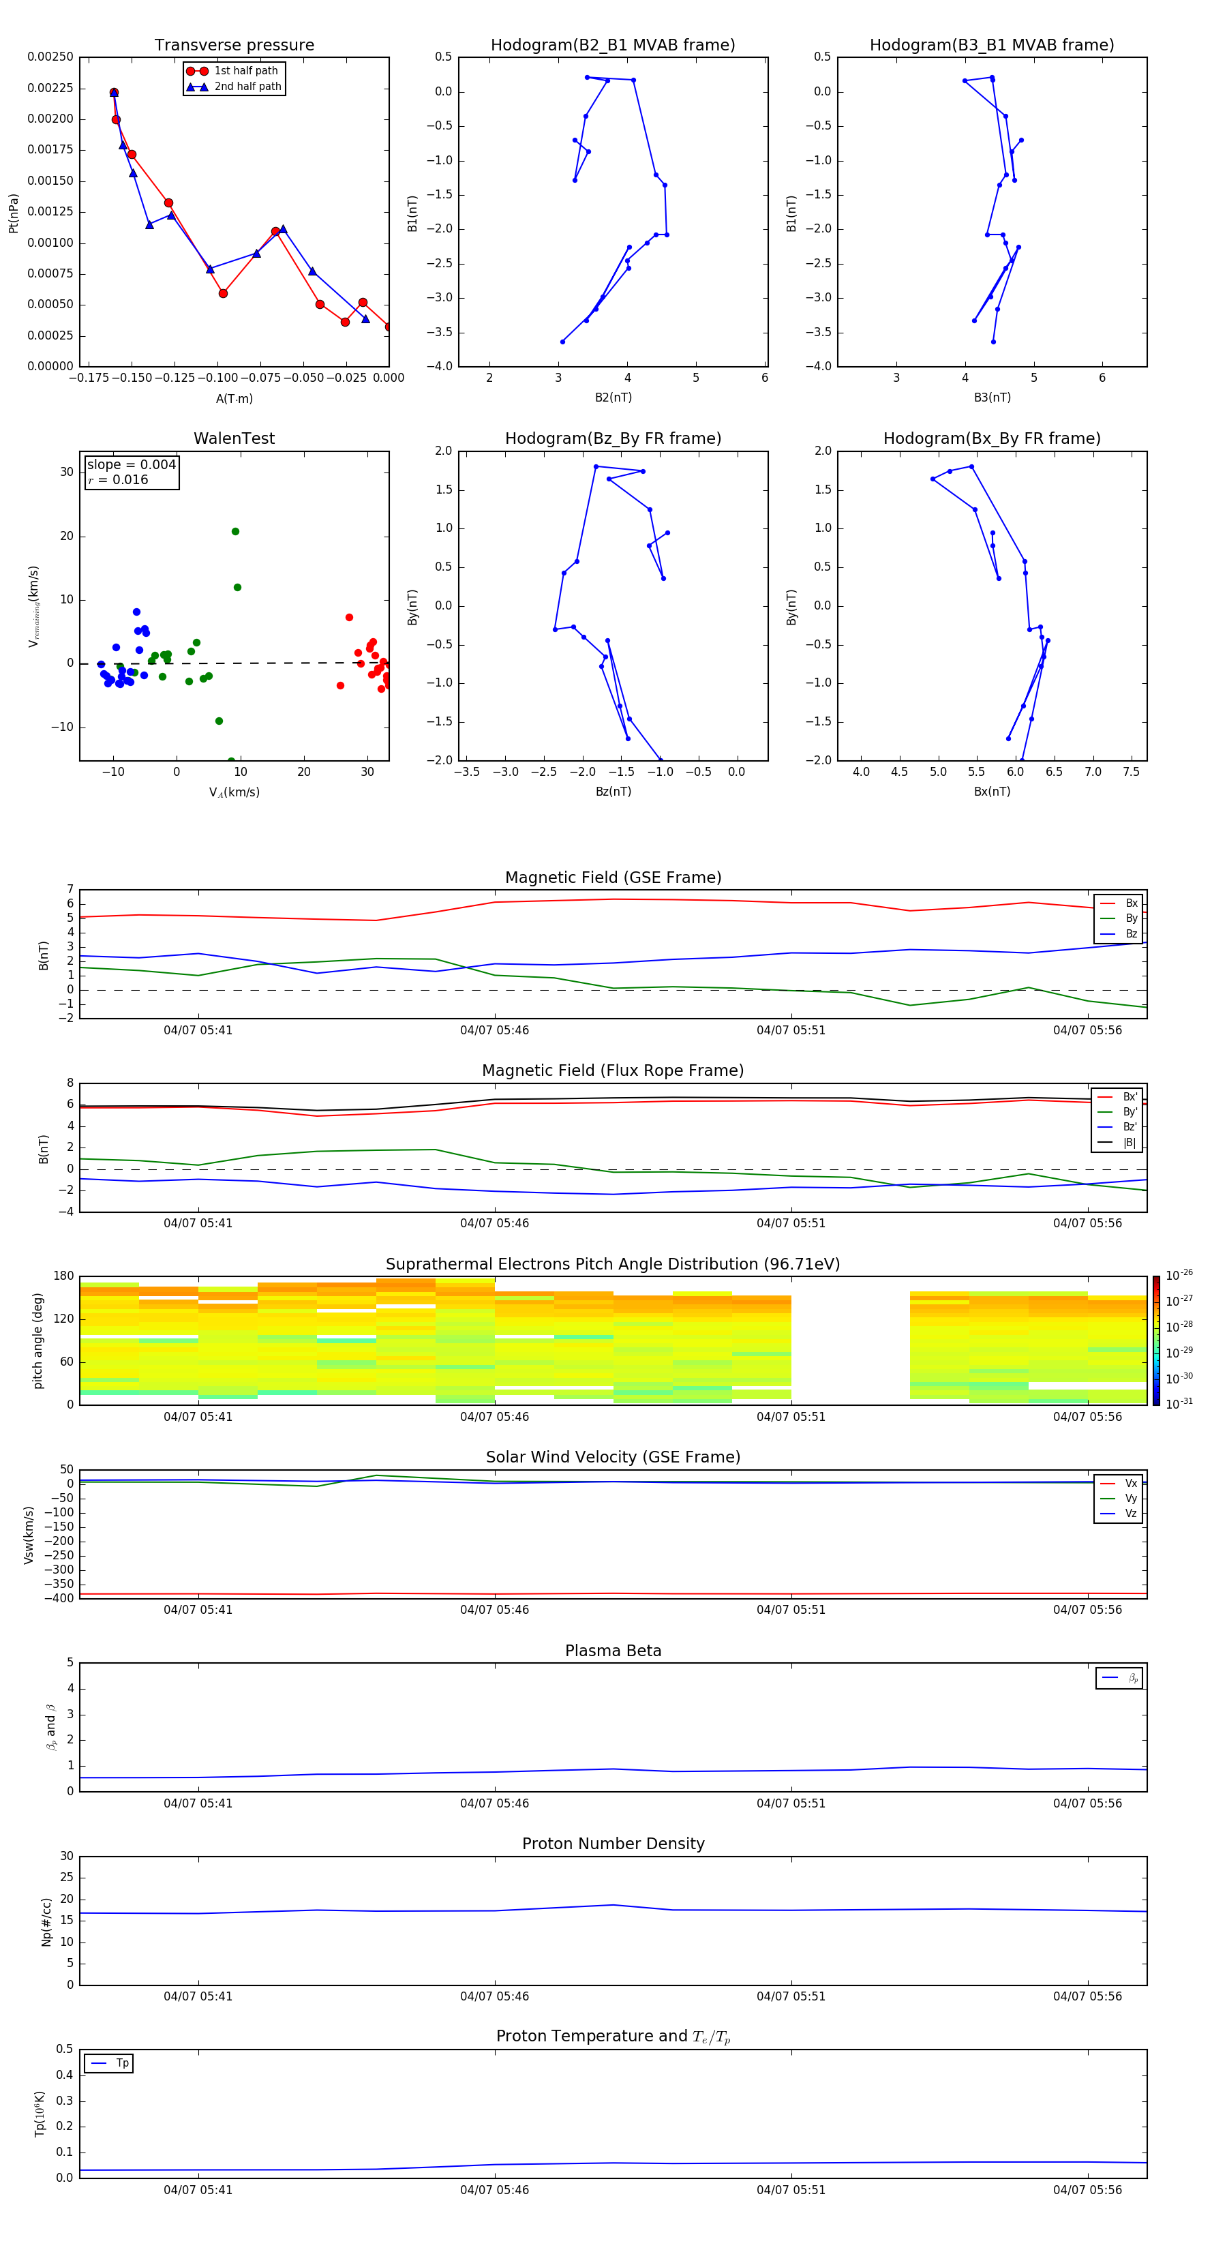Click the 10^-31 colorbar tick label

pyautogui.click(x=1179, y=1404)
